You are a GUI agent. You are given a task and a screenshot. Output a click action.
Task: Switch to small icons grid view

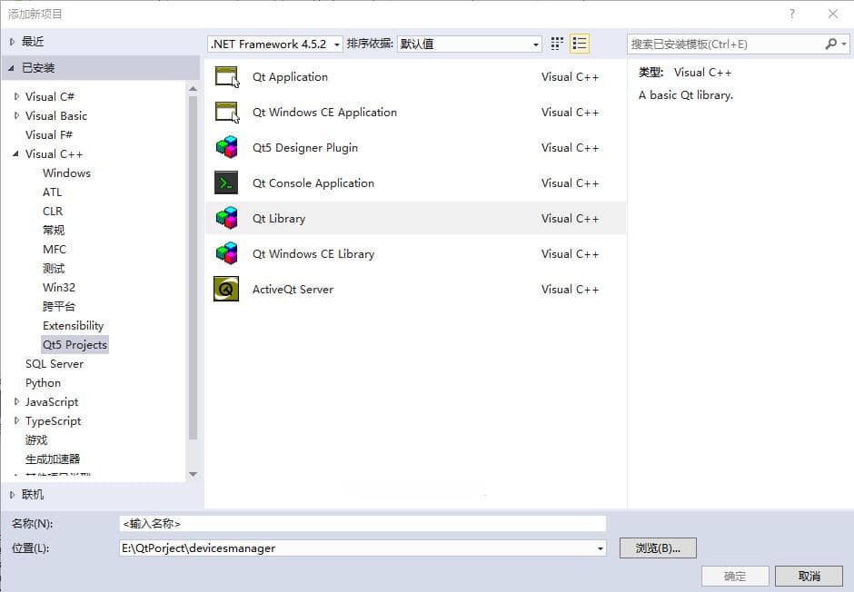[x=557, y=44]
